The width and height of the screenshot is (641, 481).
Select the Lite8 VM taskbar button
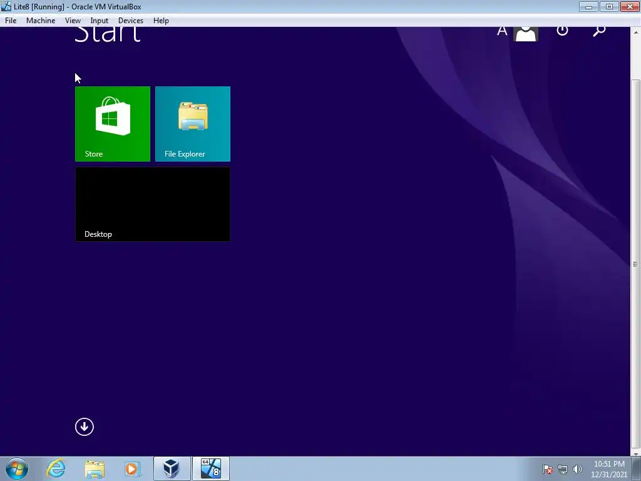[211, 468]
